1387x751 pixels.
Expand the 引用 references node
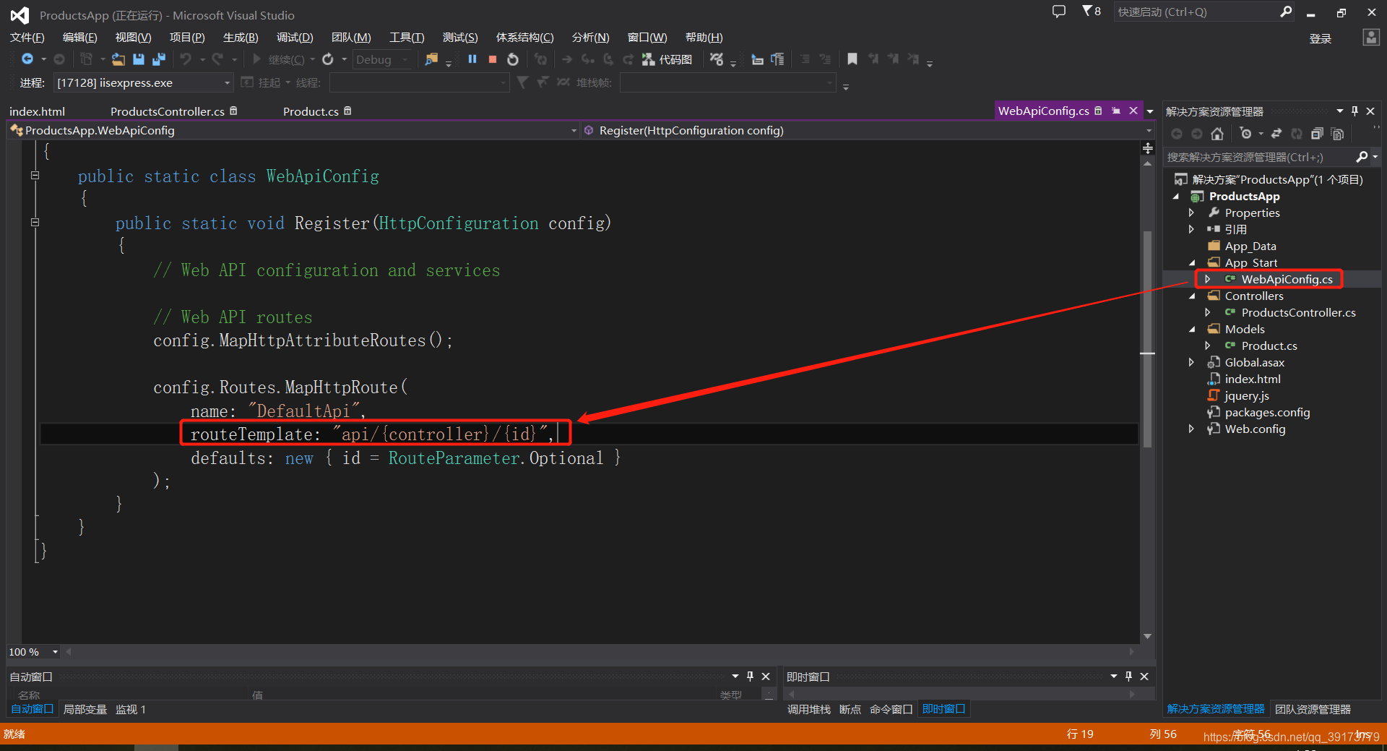[1191, 229]
